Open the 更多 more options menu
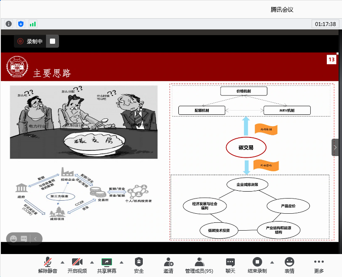The width and height of the screenshot is (342, 277). point(319,265)
